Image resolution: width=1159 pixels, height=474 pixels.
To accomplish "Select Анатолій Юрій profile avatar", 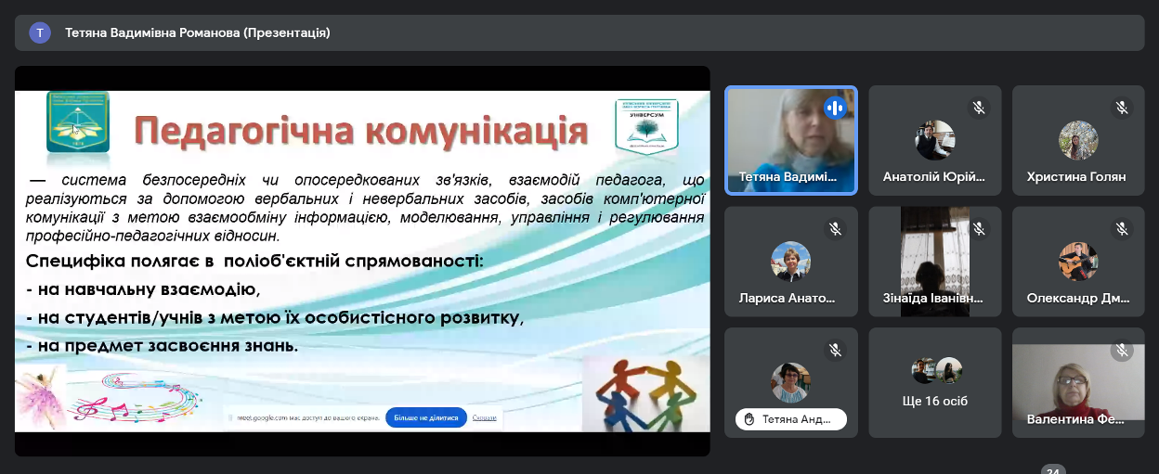I will 934,140.
